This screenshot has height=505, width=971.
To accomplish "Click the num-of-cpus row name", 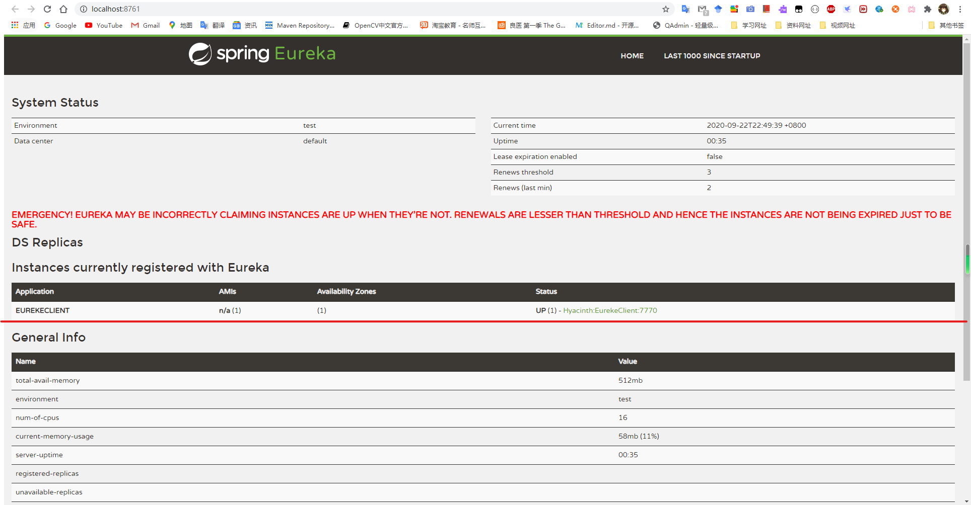I will pyautogui.click(x=37, y=417).
